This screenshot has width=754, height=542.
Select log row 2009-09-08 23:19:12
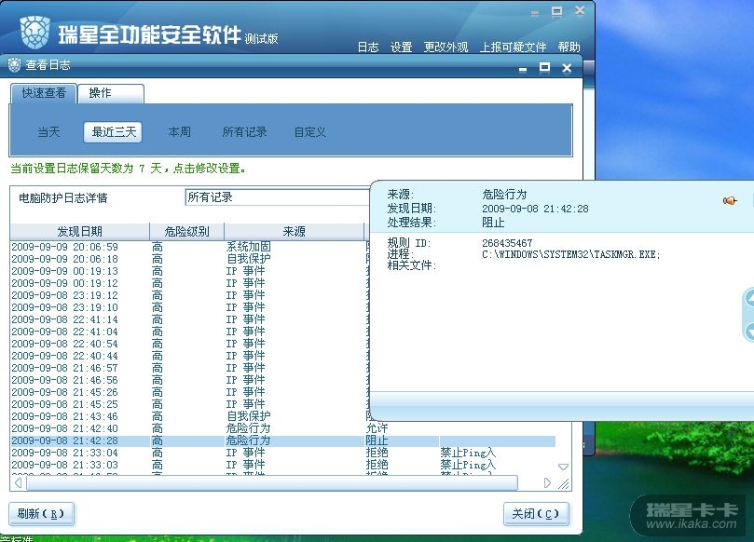pyautogui.click(x=190, y=295)
